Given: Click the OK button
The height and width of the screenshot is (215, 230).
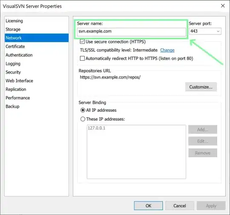Looking at the screenshot, I should tap(148, 206).
